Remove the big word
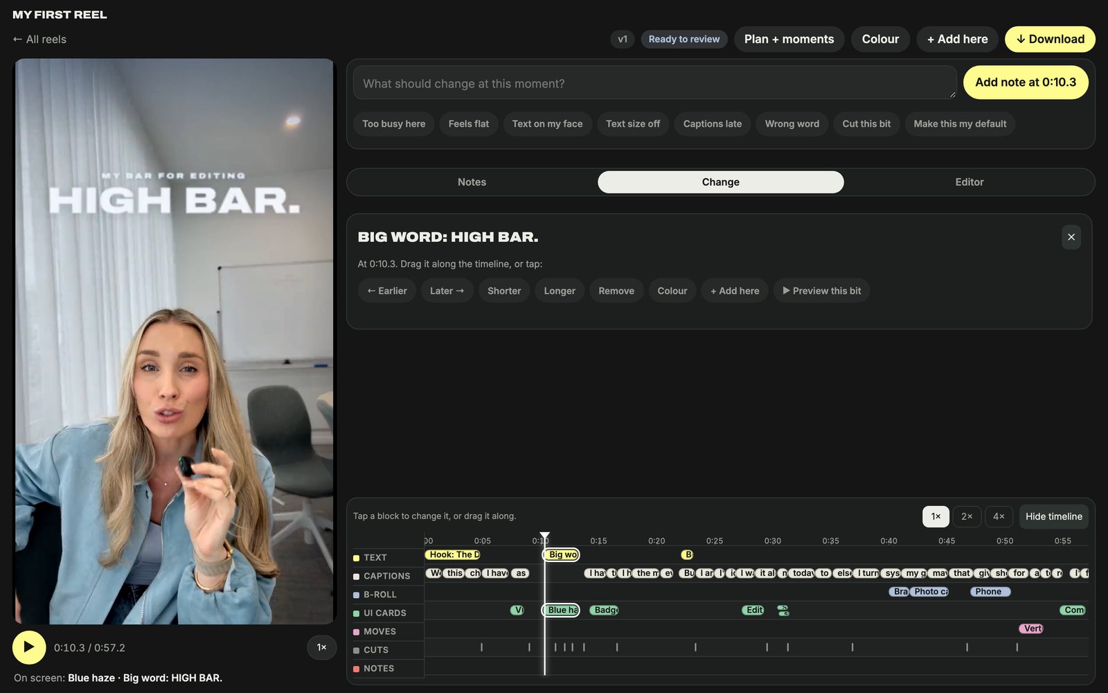 616,291
